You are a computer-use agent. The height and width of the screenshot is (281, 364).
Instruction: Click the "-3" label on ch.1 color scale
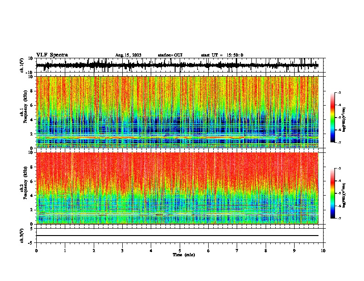(339, 93)
